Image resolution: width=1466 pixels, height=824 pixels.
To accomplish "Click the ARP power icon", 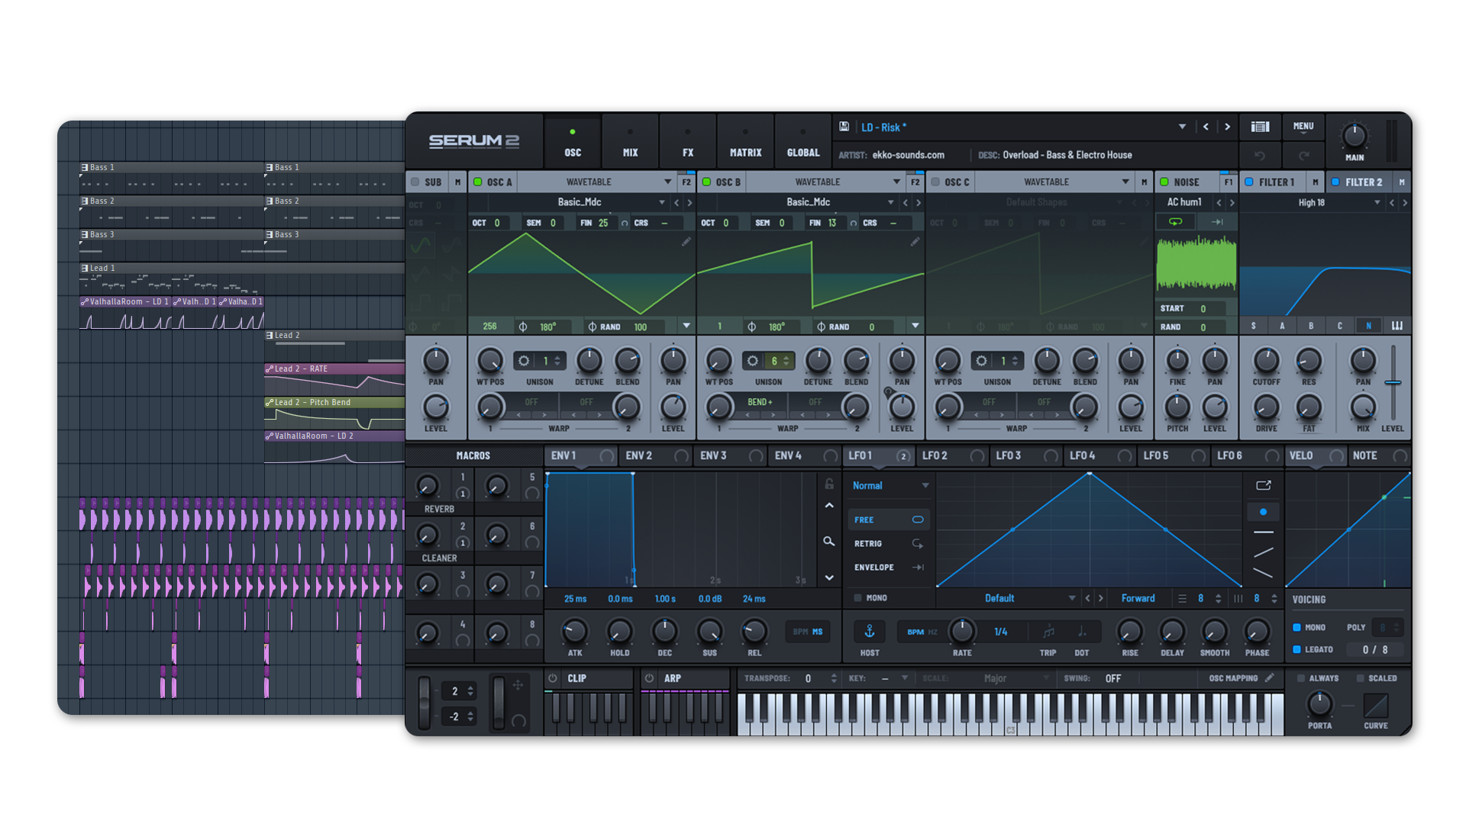I will (x=649, y=678).
